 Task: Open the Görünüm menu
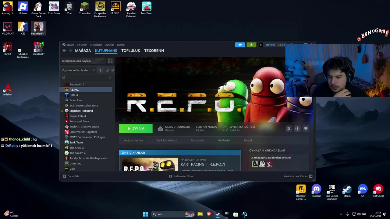[82, 45]
